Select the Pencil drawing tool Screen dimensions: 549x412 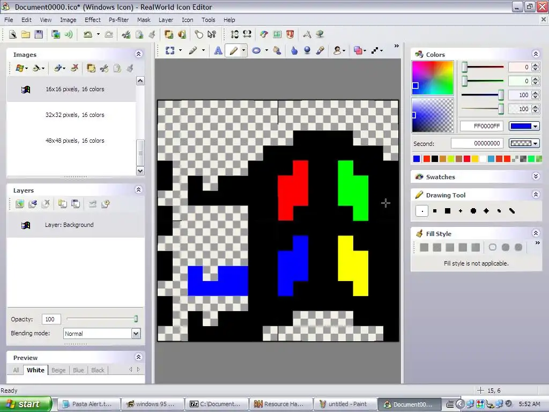[233, 51]
